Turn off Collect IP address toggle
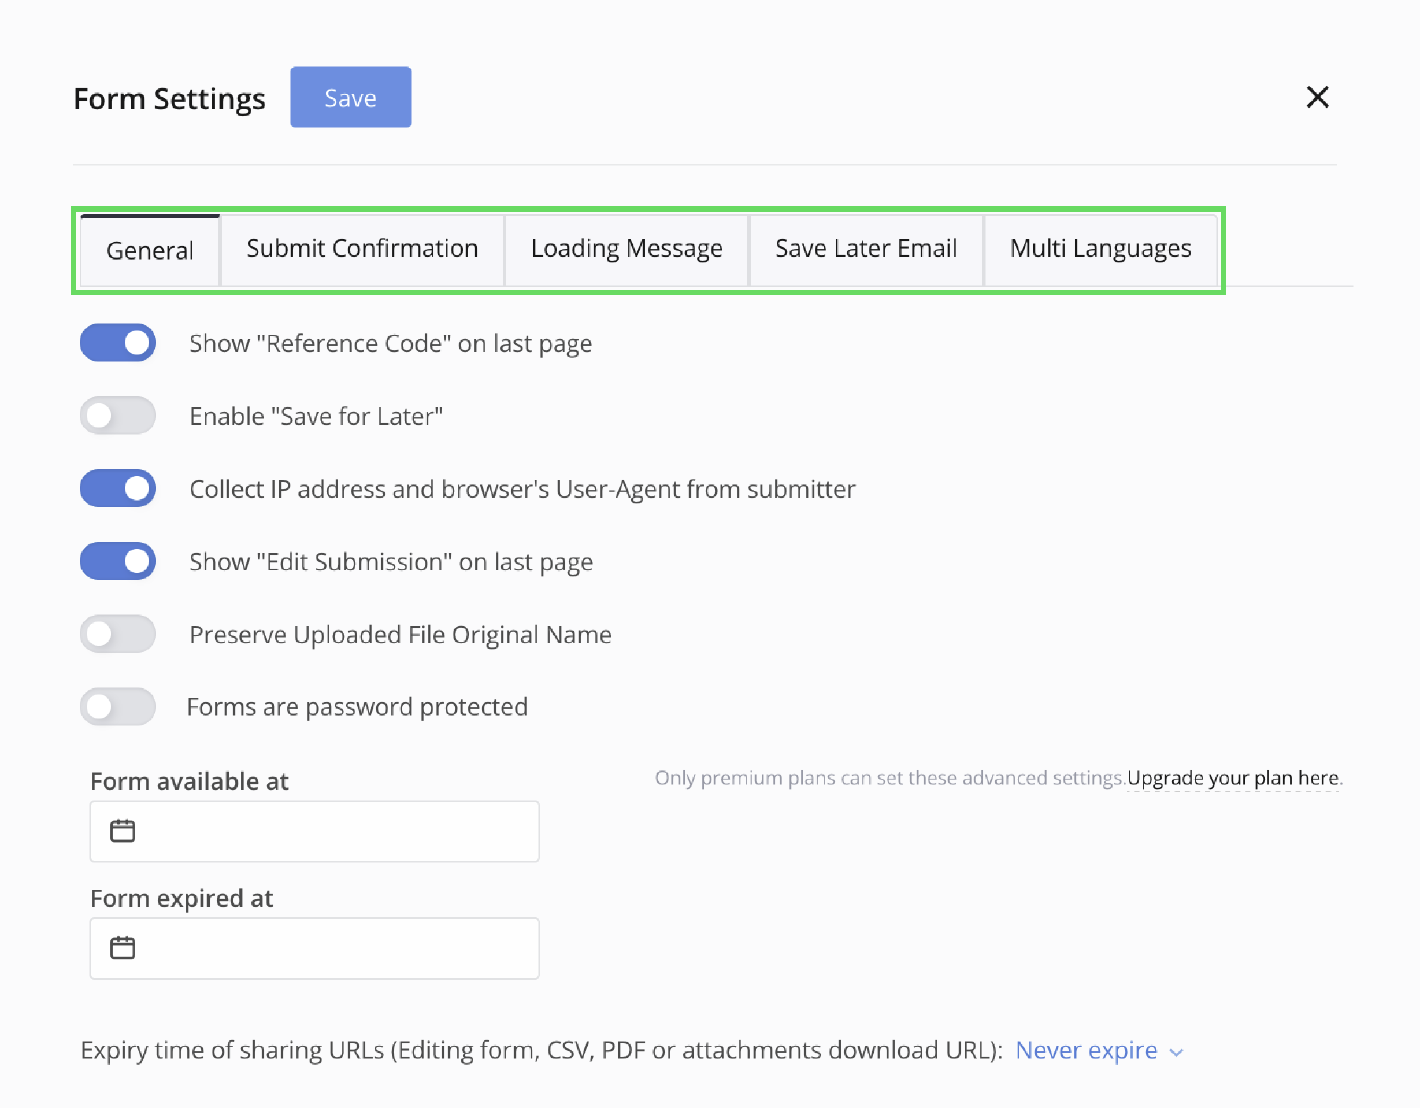The image size is (1420, 1108). click(118, 488)
